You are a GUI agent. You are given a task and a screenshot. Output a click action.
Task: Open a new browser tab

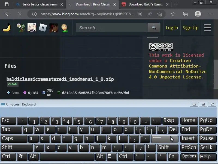pyautogui.click(x=176, y=4)
